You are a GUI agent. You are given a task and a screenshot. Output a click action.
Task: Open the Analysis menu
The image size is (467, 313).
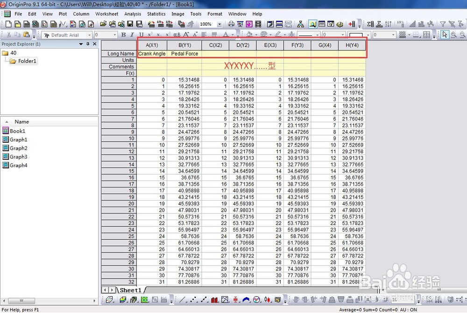[133, 14]
